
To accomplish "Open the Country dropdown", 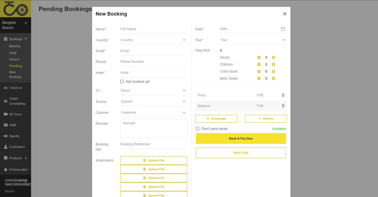I will pyautogui.click(x=154, y=40).
